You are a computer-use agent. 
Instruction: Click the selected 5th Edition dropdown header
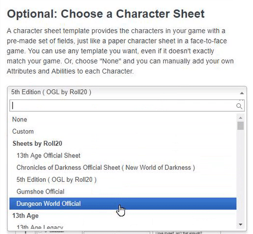click(127, 92)
